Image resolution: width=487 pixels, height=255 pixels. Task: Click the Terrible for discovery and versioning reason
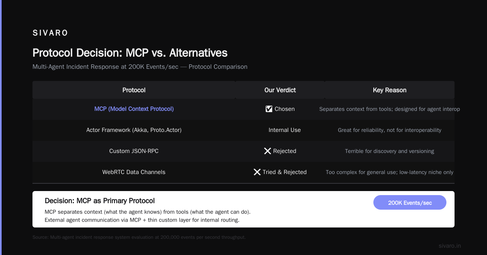390,151
